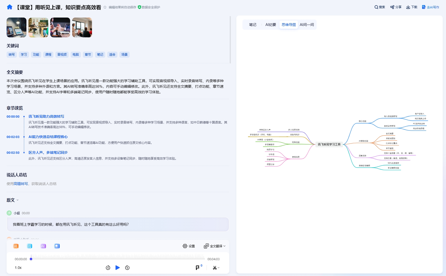
Task: Select the 思维导图 tab
Action: (289, 25)
